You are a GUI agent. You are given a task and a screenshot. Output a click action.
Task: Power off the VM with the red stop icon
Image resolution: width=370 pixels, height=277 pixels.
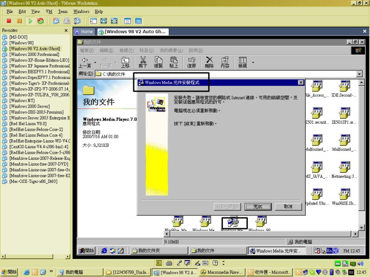tap(9, 21)
